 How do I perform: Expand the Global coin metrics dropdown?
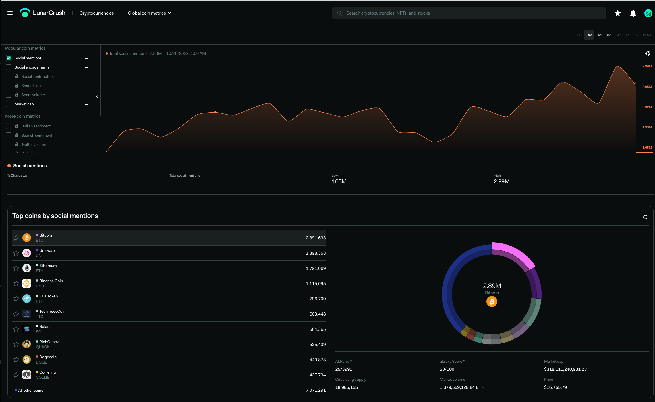(149, 13)
